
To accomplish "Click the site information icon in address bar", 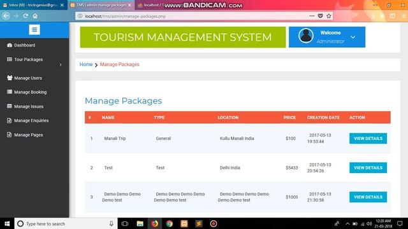I will click(x=80, y=16).
